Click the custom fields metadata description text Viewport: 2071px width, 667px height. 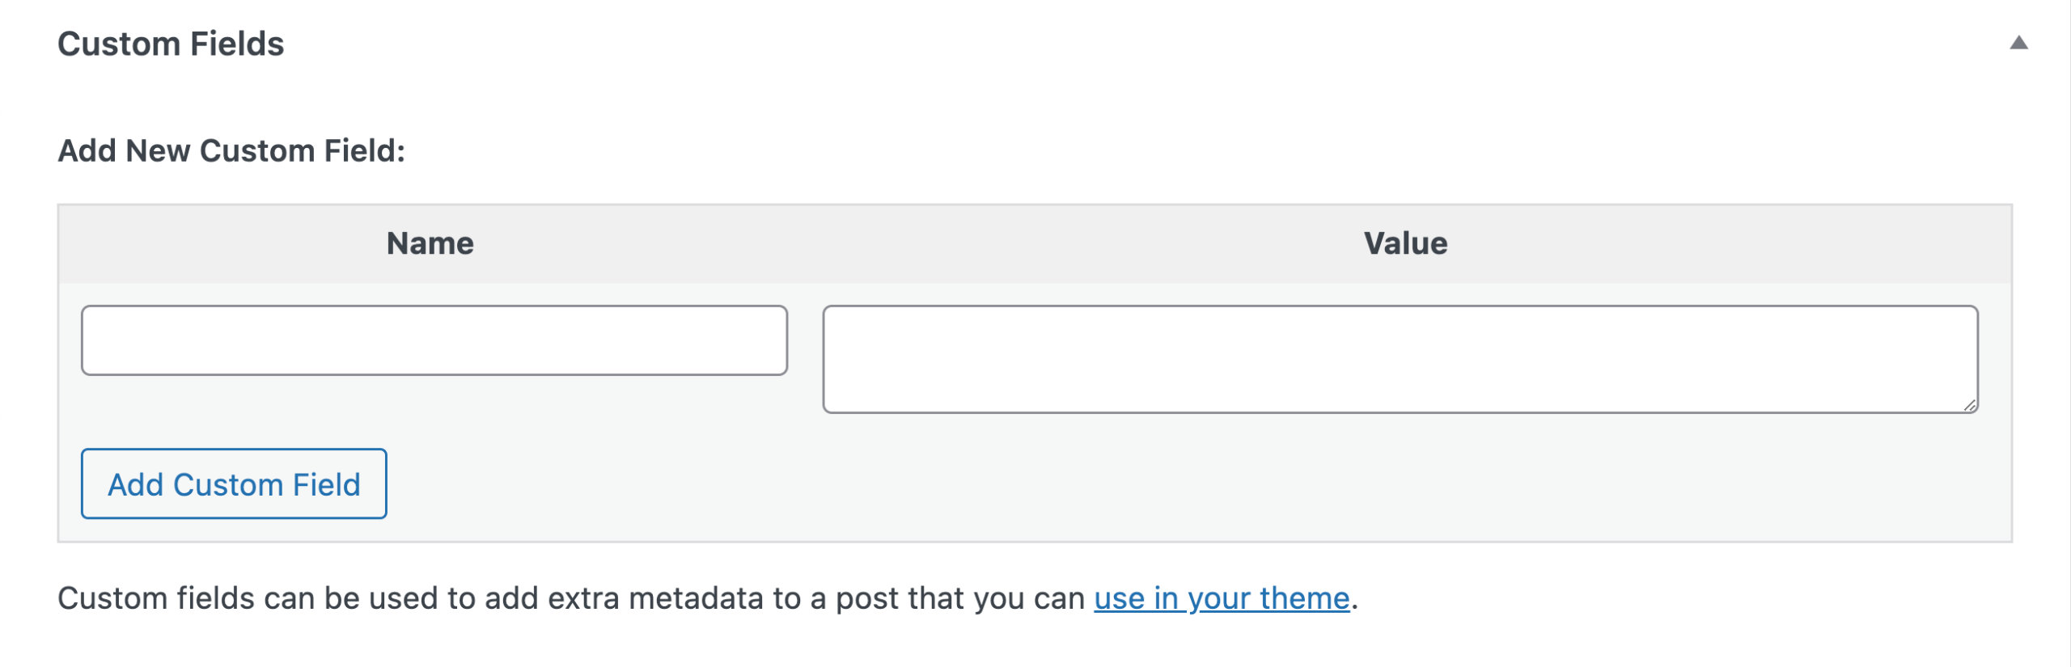click(566, 598)
